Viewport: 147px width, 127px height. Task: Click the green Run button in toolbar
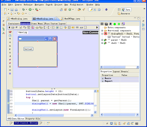[x=30, y=10]
